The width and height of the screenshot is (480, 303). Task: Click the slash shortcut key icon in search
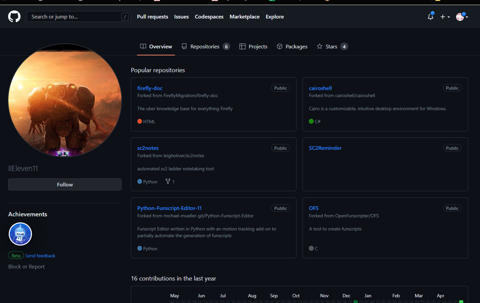125,16
